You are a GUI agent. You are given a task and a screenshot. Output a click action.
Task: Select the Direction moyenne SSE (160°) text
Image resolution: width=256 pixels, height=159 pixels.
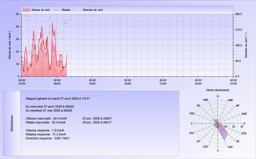pos(48,138)
